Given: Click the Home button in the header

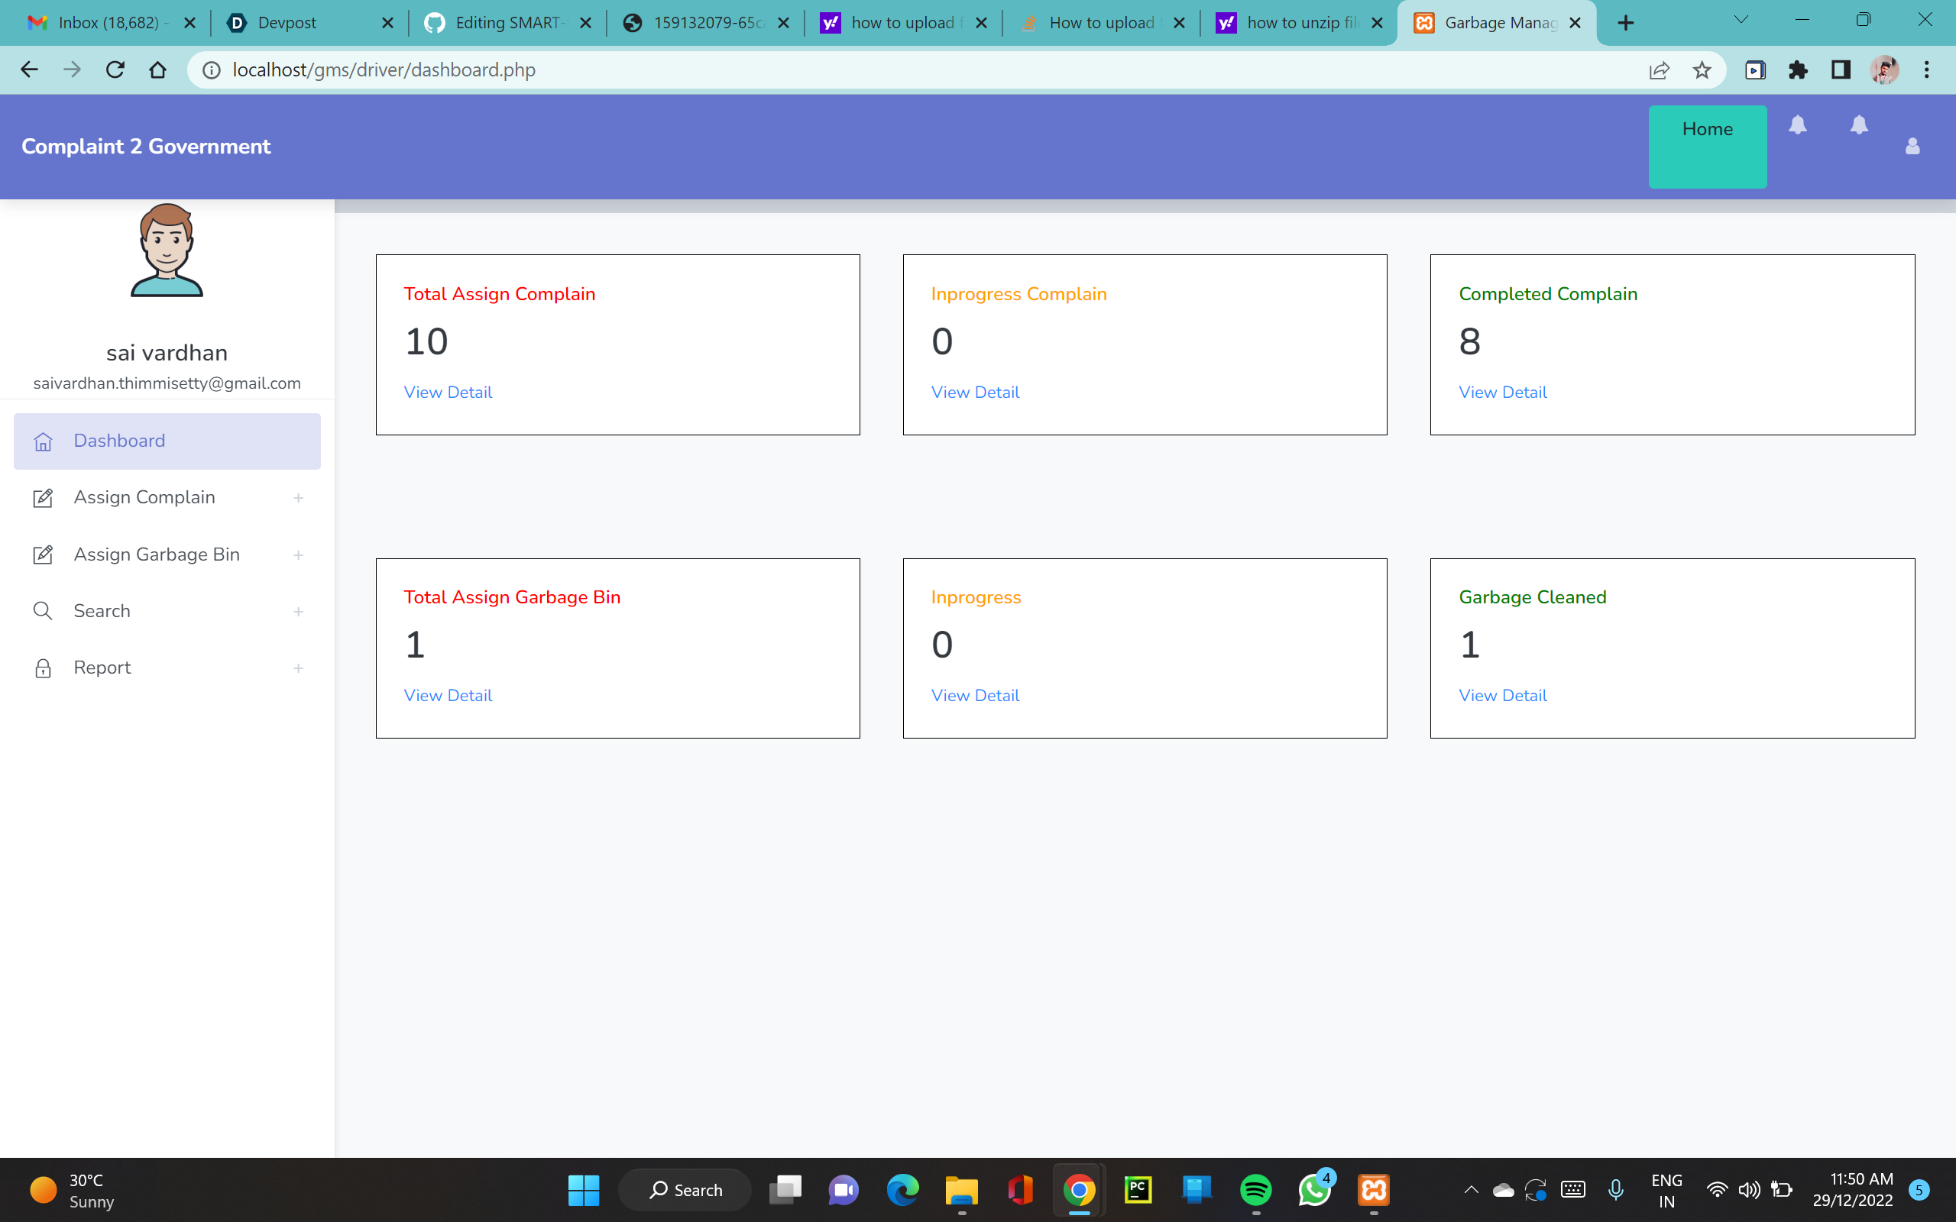Looking at the screenshot, I should [x=1707, y=128].
